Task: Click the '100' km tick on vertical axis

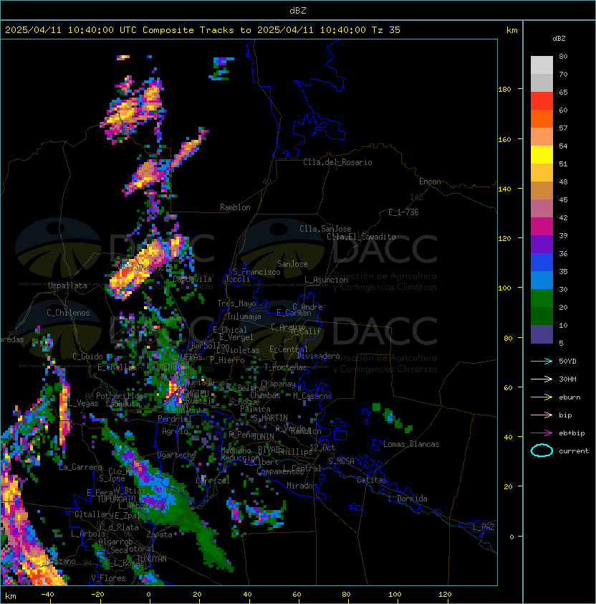Action: 504,288
